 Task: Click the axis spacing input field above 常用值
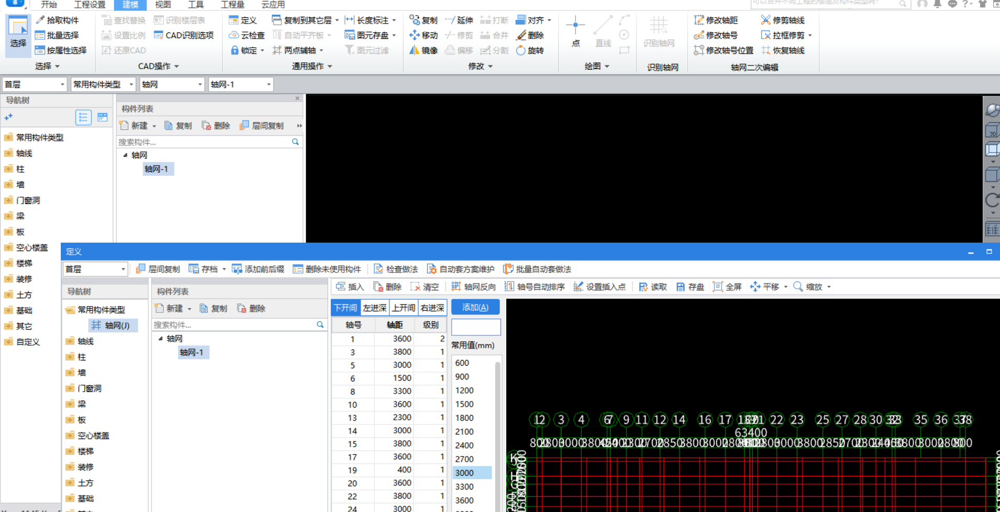click(476, 327)
